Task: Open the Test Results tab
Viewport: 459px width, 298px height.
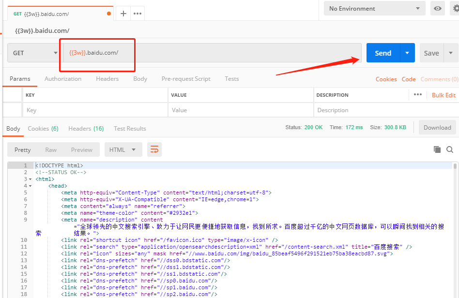Action: [130, 129]
